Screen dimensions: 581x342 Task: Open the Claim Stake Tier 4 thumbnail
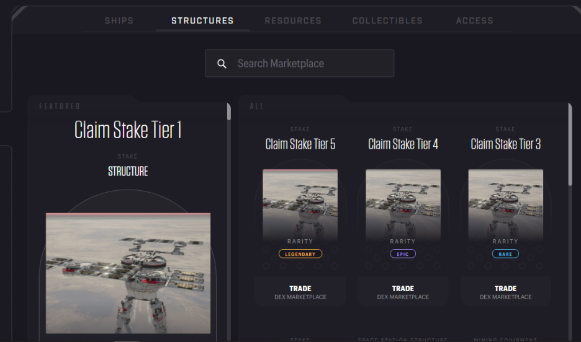(x=403, y=206)
